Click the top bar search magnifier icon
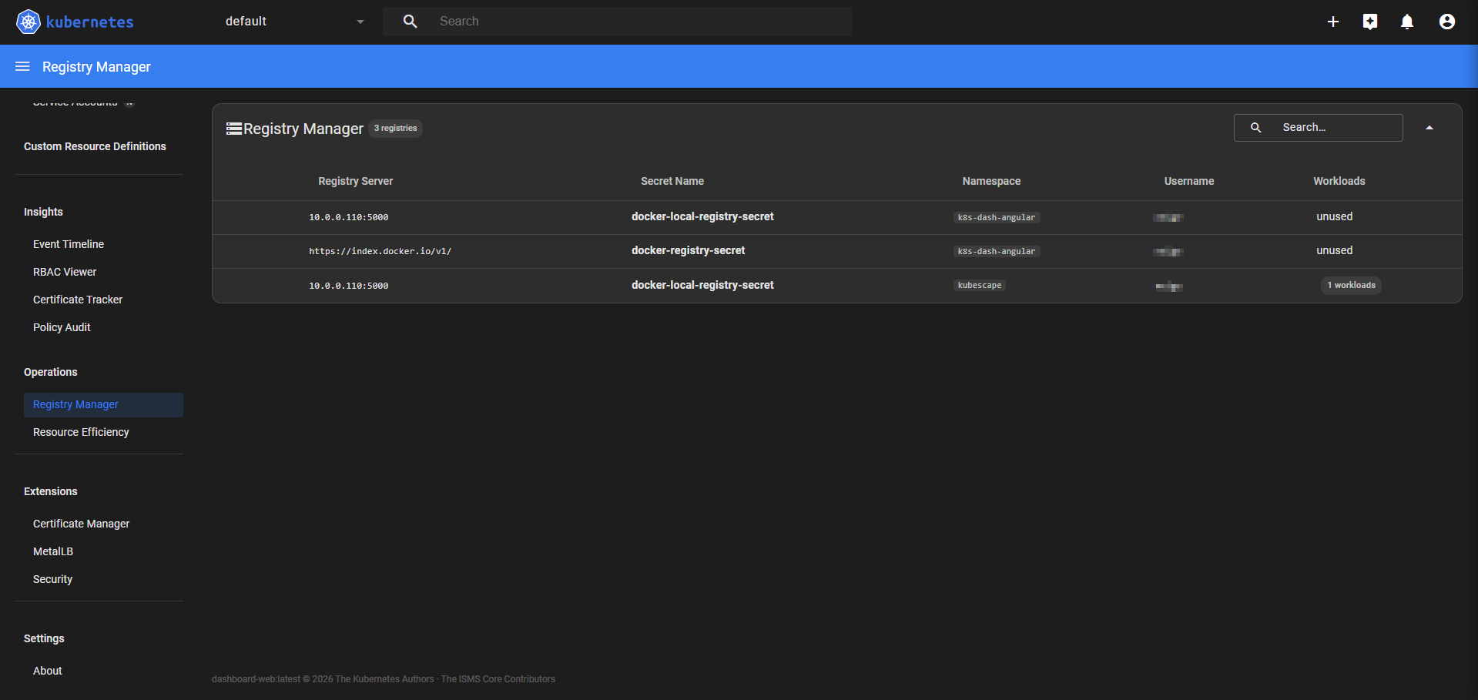Screen dimensions: 1478x700 (x=411, y=22)
